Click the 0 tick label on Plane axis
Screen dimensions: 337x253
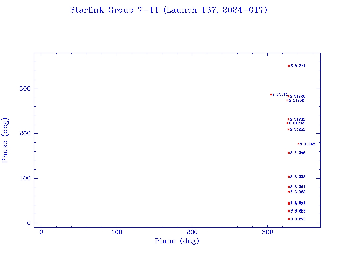(x=41, y=232)
